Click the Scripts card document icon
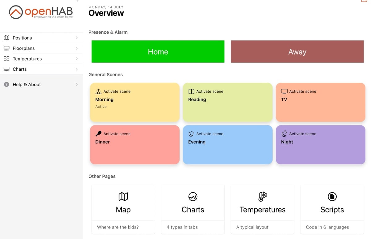This screenshot has width=371, height=239. pos(332,196)
